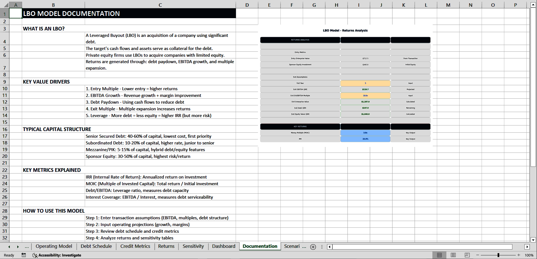The height and width of the screenshot is (259, 537).
Task: Adjust the zoom slider
Action: tap(498, 255)
